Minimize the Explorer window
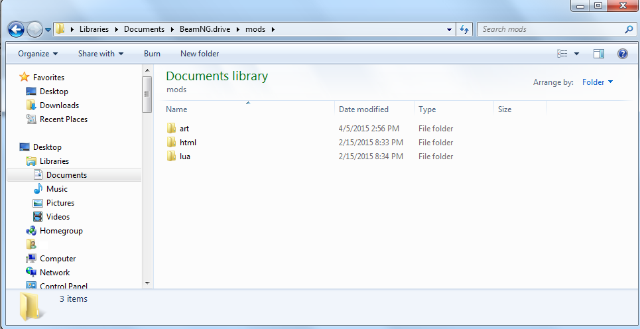640x329 pixels. [x=581, y=6]
